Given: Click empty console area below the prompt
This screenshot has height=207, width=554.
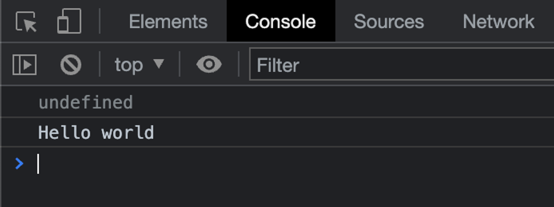Looking at the screenshot, I should pos(277,193).
